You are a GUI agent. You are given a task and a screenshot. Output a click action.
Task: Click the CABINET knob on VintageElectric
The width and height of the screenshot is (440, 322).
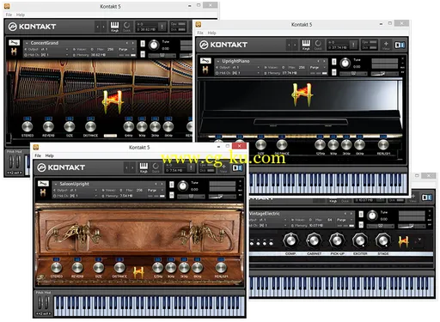[314, 240]
